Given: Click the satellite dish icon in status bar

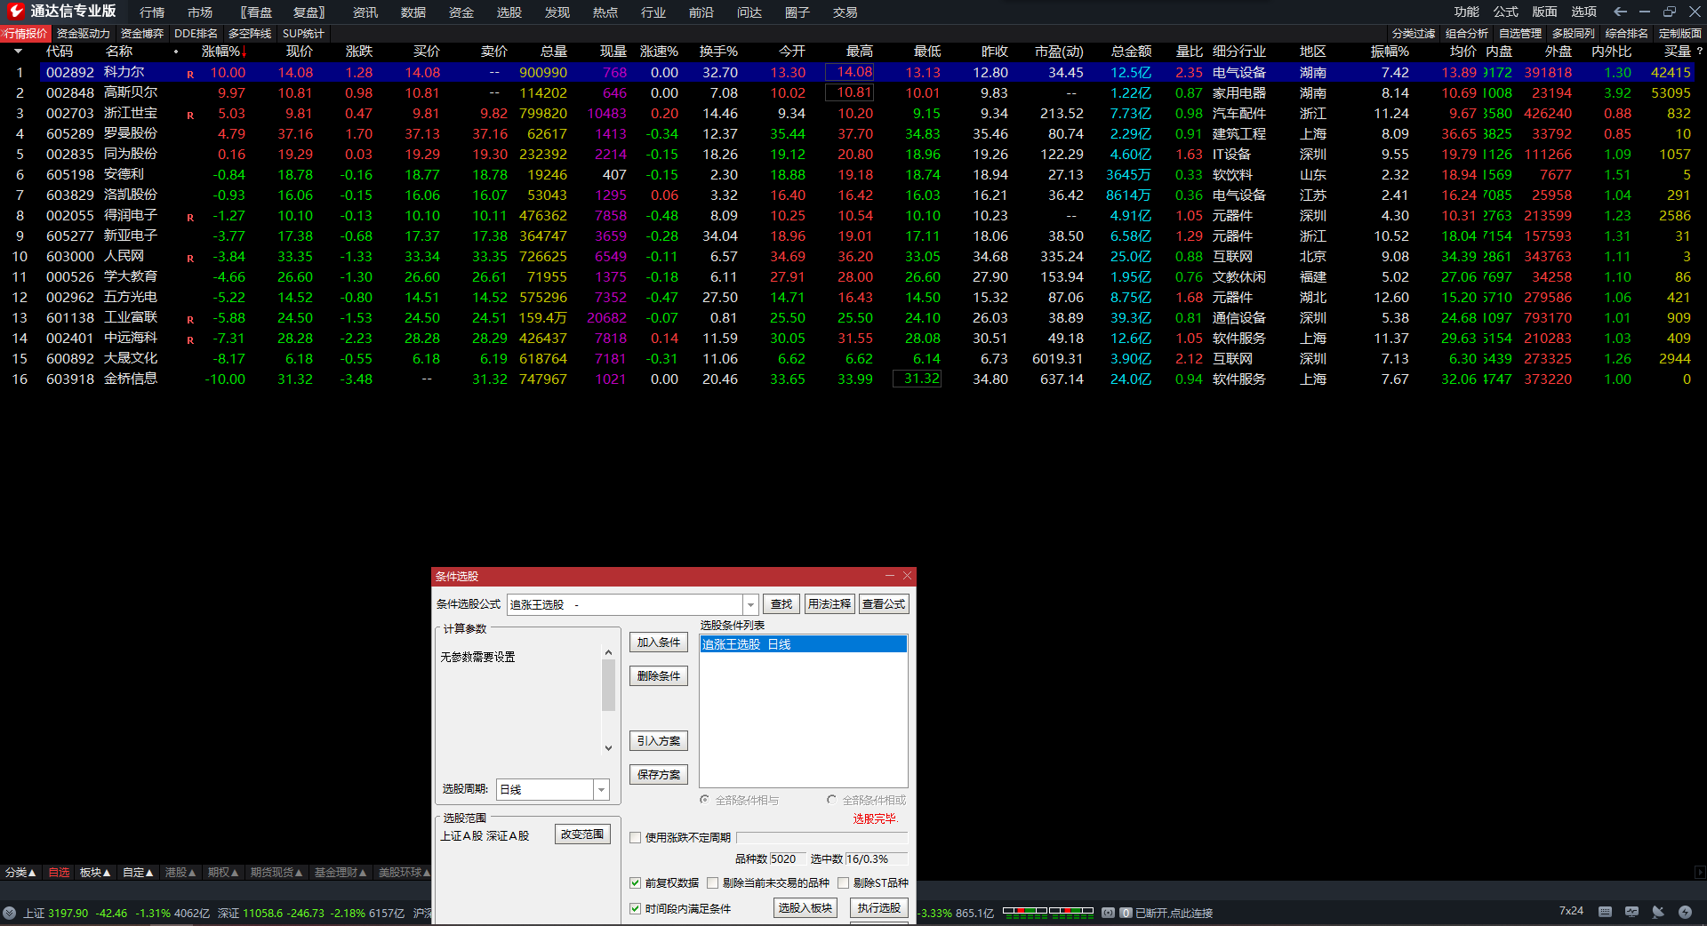Looking at the screenshot, I should (x=1658, y=912).
